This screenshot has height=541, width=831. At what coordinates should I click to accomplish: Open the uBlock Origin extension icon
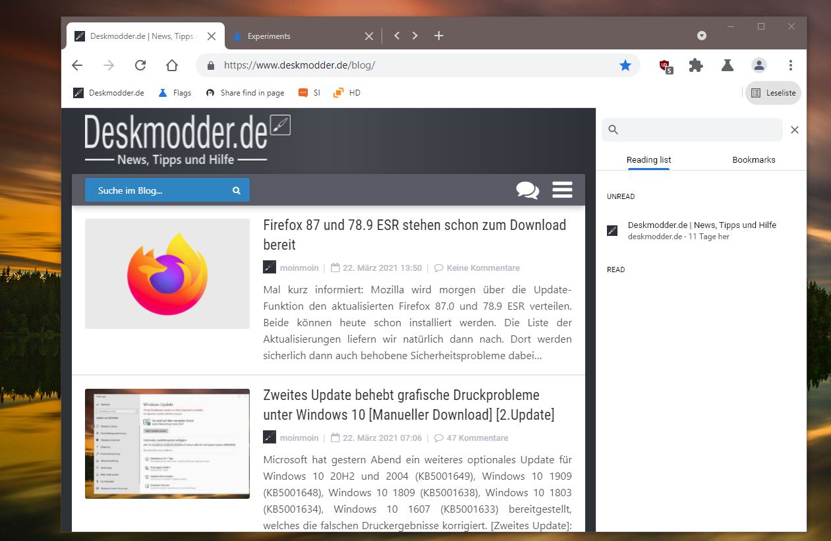(x=666, y=66)
